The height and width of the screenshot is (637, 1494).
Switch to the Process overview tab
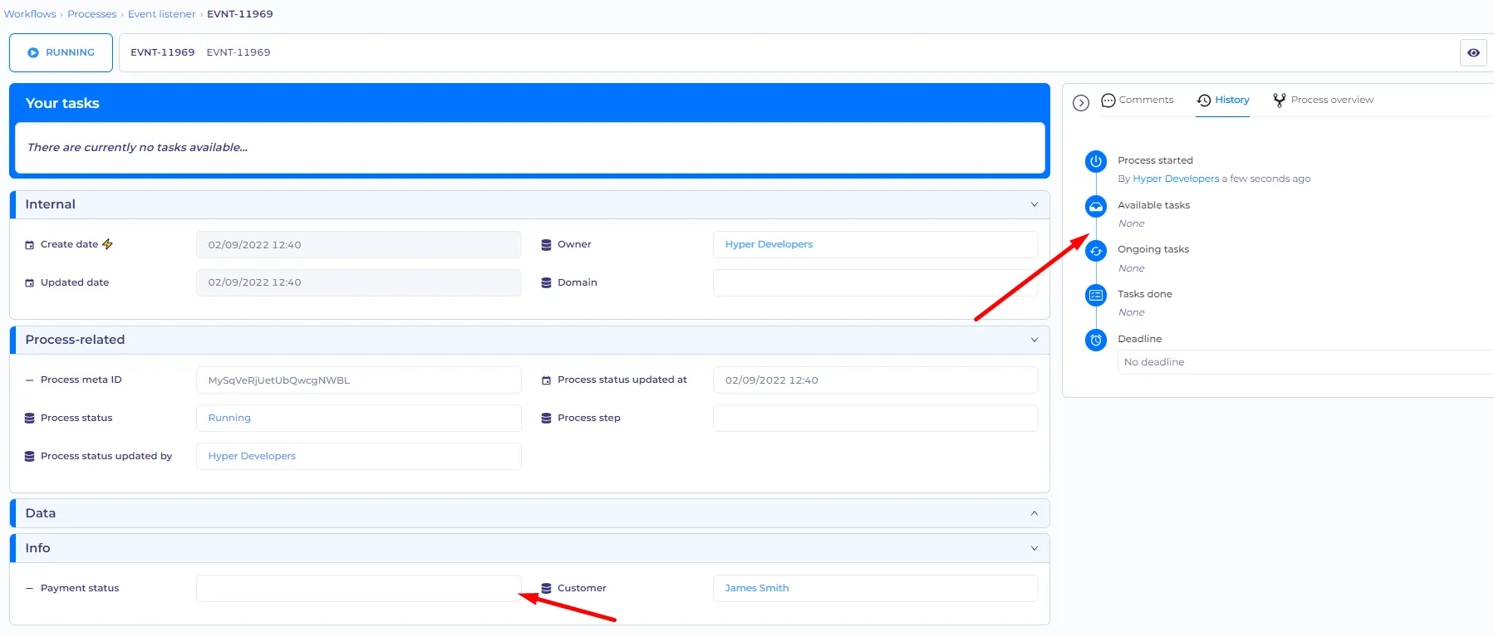(1323, 100)
